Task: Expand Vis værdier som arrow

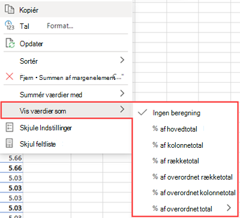Action: 122,109
